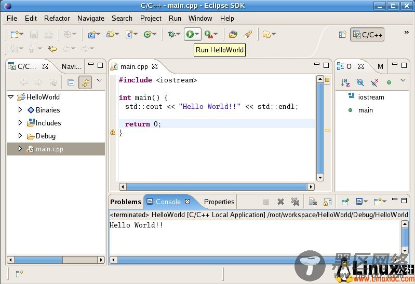Switch to the Navi... view tab
The width and height of the screenshot is (415, 284).
72,66
